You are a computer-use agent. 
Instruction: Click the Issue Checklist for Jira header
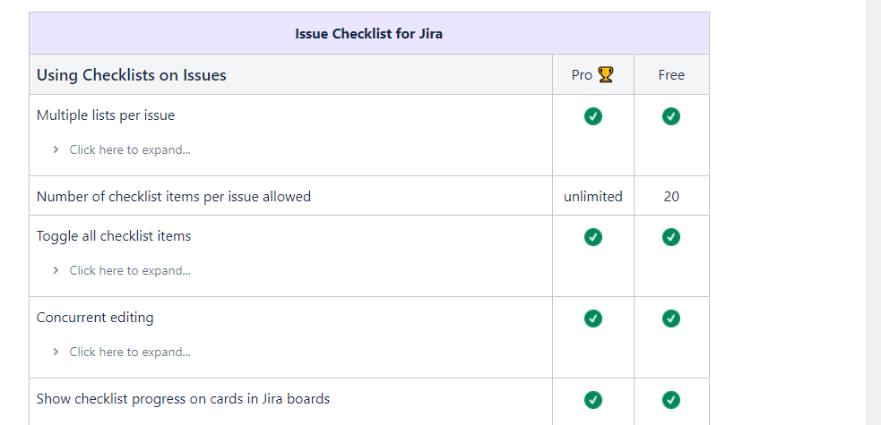[368, 34]
